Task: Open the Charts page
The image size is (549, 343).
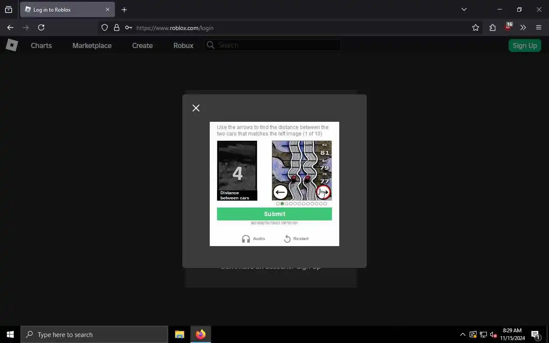Action: pos(41,45)
